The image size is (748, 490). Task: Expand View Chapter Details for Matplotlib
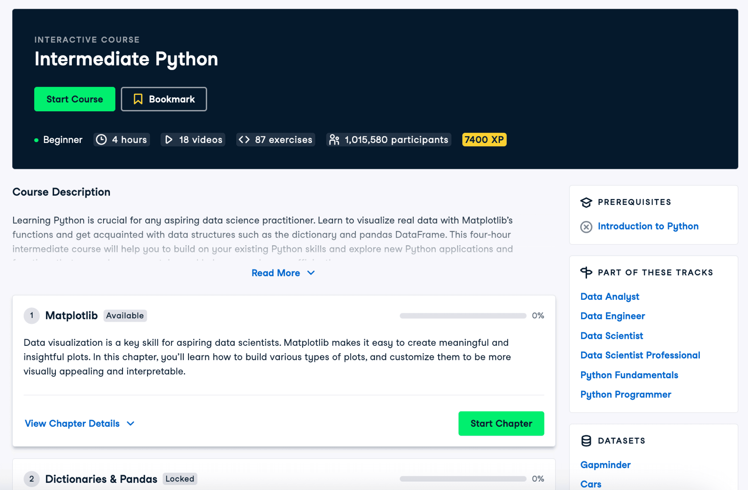click(x=72, y=423)
